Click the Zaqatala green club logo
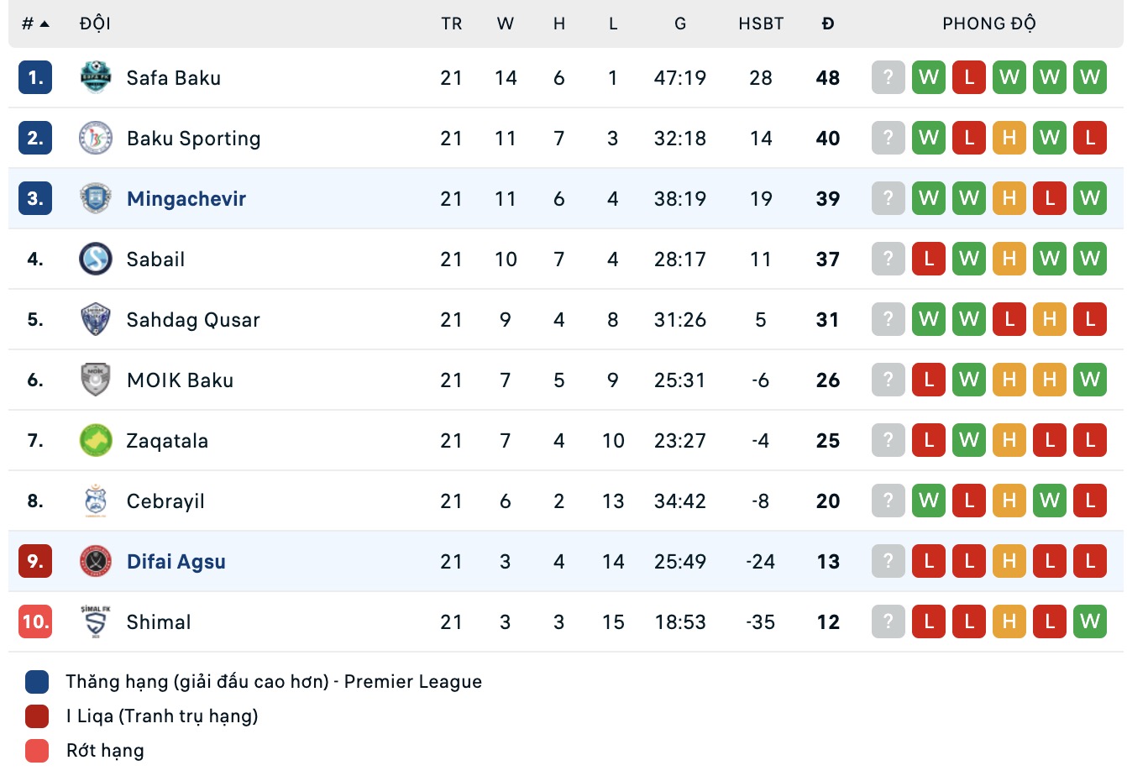Image resolution: width=1127 pixels, height=776 pixels. click(96, 440)
